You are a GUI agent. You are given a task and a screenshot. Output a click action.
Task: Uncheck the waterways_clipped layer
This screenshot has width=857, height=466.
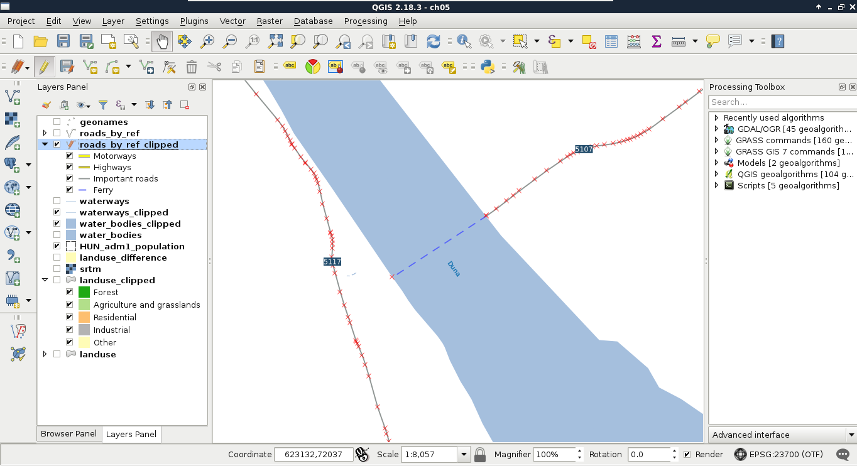pyautogui.click(x=57, y=212)
